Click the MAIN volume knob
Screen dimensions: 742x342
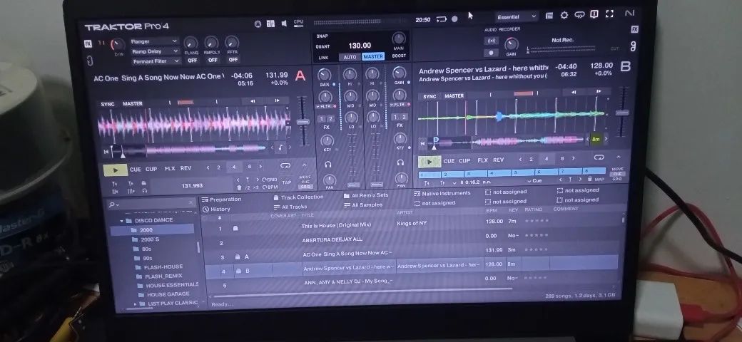click(398, 38)
